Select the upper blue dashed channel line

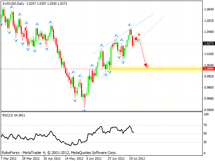(x=123, y=34)
